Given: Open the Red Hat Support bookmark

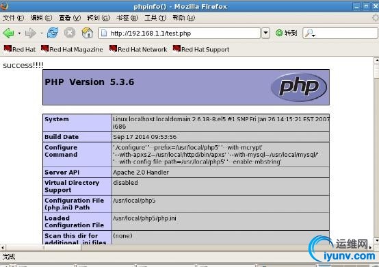Looking at the screenshot, I should [x=201, y=49].
